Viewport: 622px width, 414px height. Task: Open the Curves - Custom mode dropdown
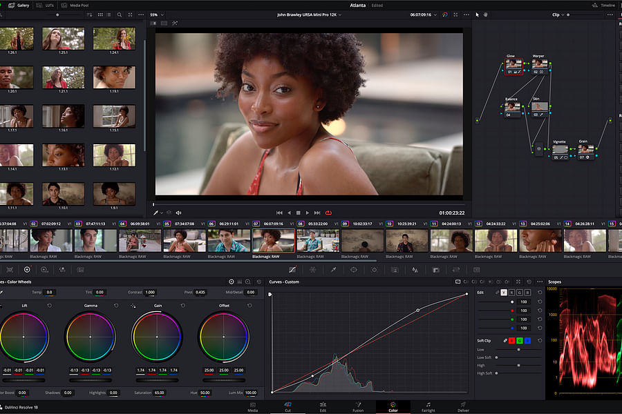click(285, 282)
